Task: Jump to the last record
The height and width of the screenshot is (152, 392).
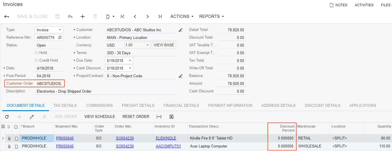Action: click(160, 16)
